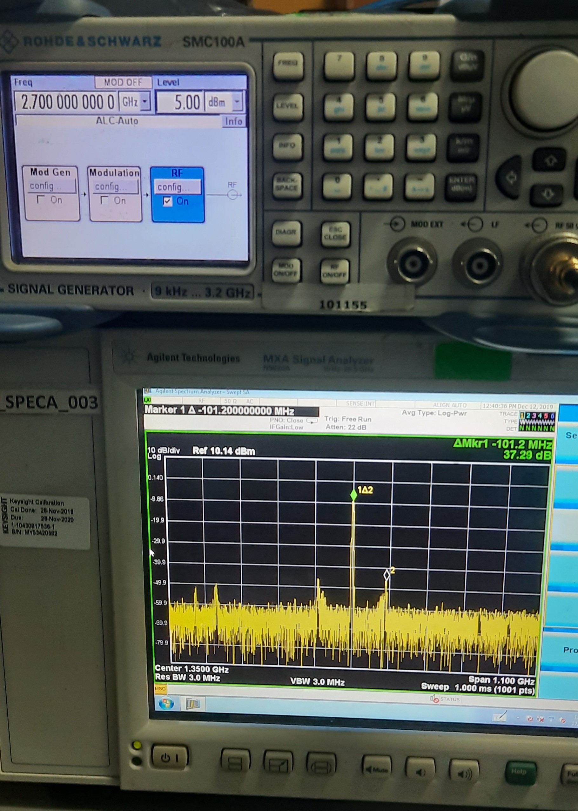This screenshot has width=578, height=811.
Task: Click the MOD OFF status label
Action: point(123,82)
